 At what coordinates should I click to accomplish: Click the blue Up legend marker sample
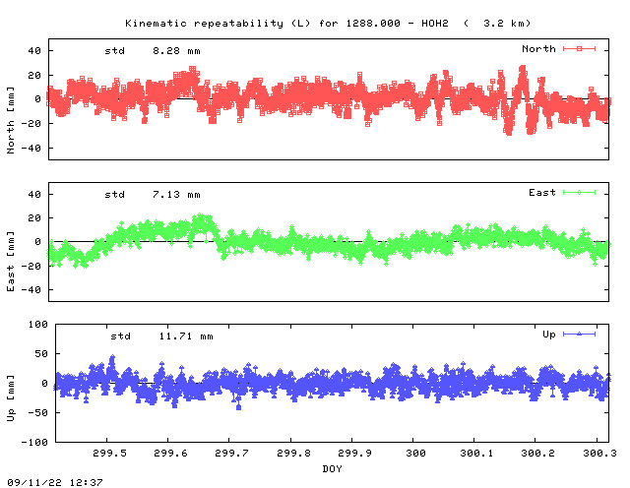pos(579,335)
